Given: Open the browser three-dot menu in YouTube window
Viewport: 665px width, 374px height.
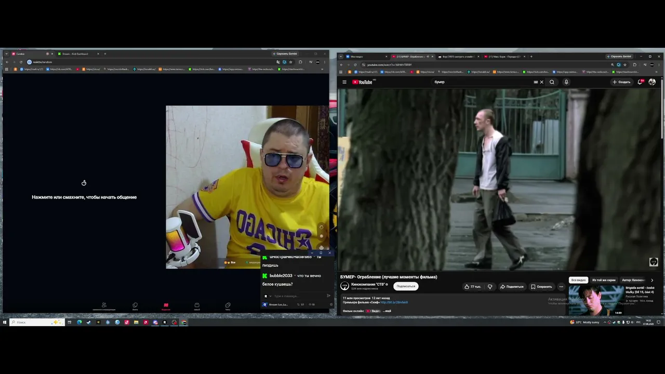Looking at the screenshot, I should (x=659, y=65).
